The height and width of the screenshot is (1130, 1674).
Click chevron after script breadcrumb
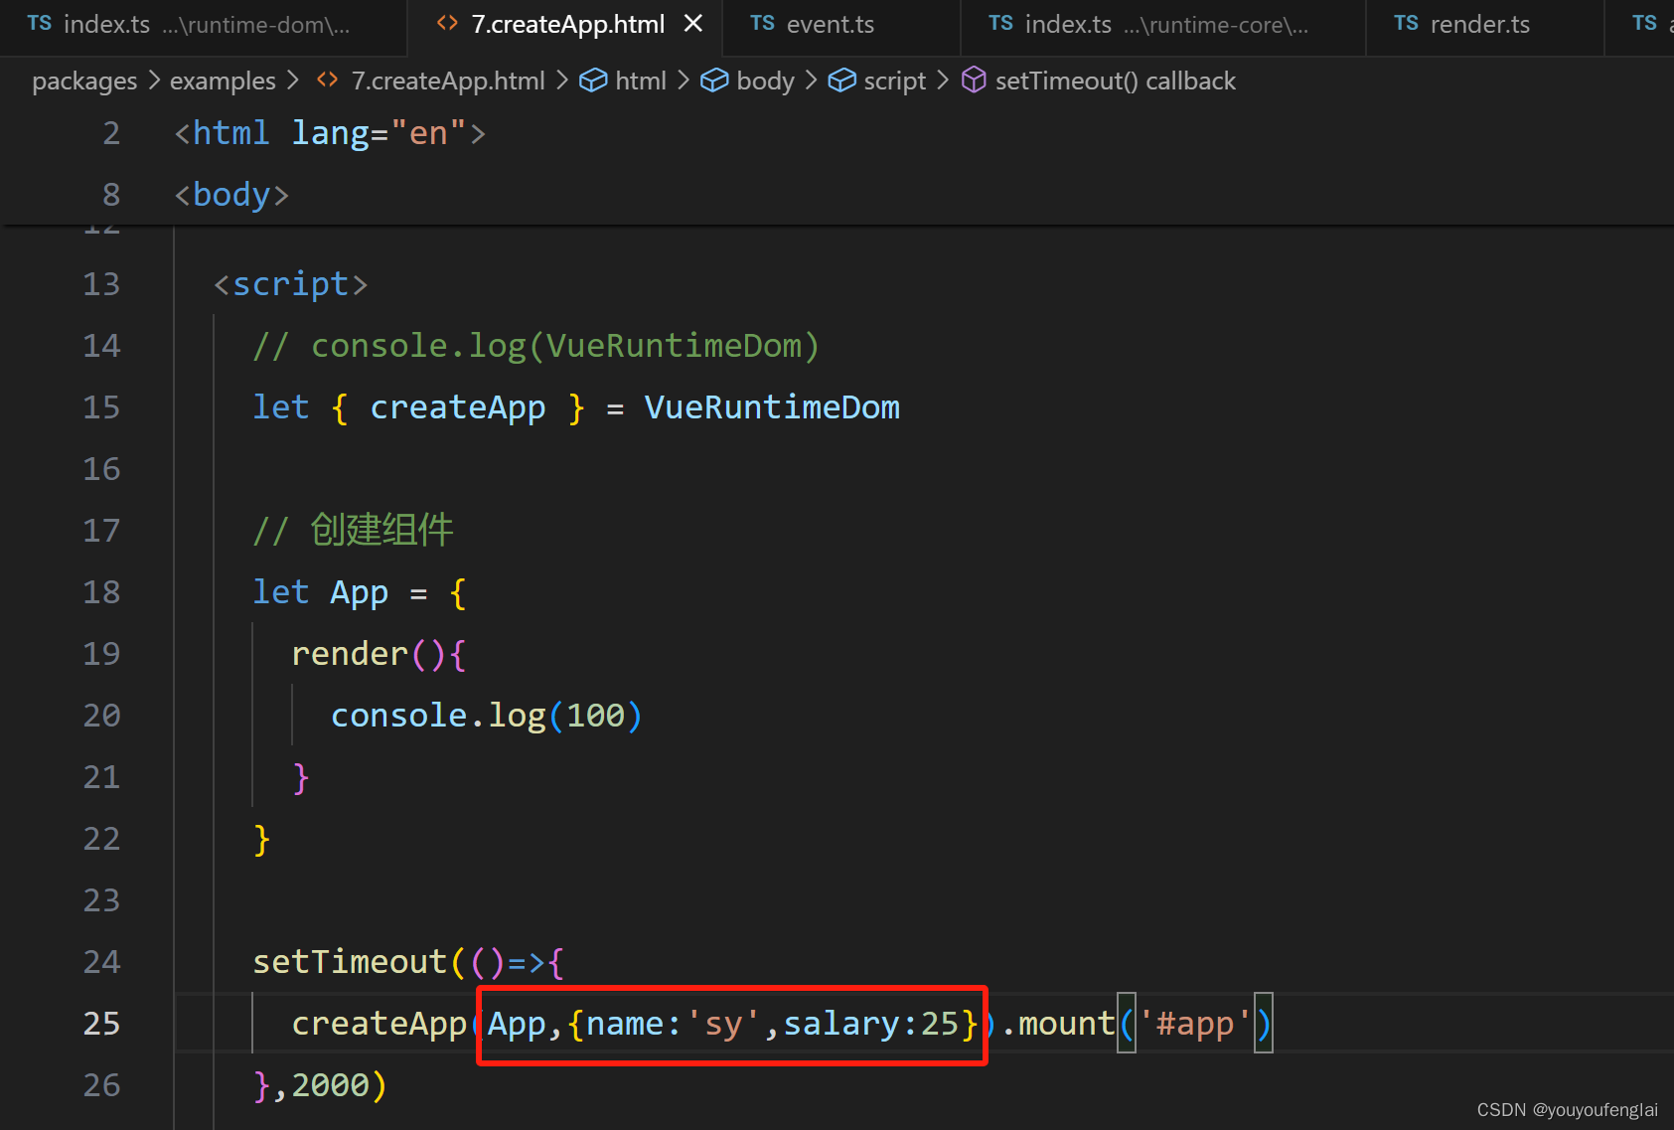click(x=942, y=80)
